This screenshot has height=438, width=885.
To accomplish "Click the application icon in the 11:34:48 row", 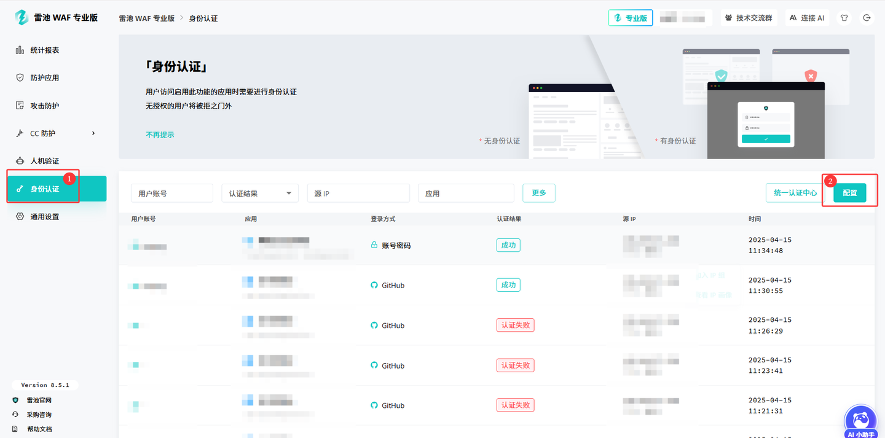I will 248,240.
